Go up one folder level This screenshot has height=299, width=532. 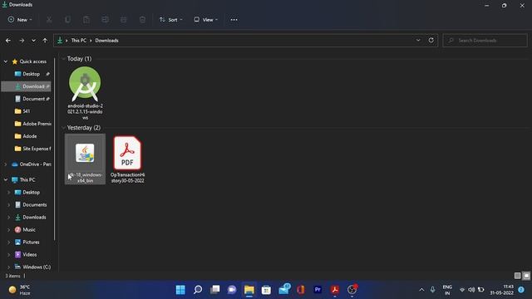click(x=45, y=41)
